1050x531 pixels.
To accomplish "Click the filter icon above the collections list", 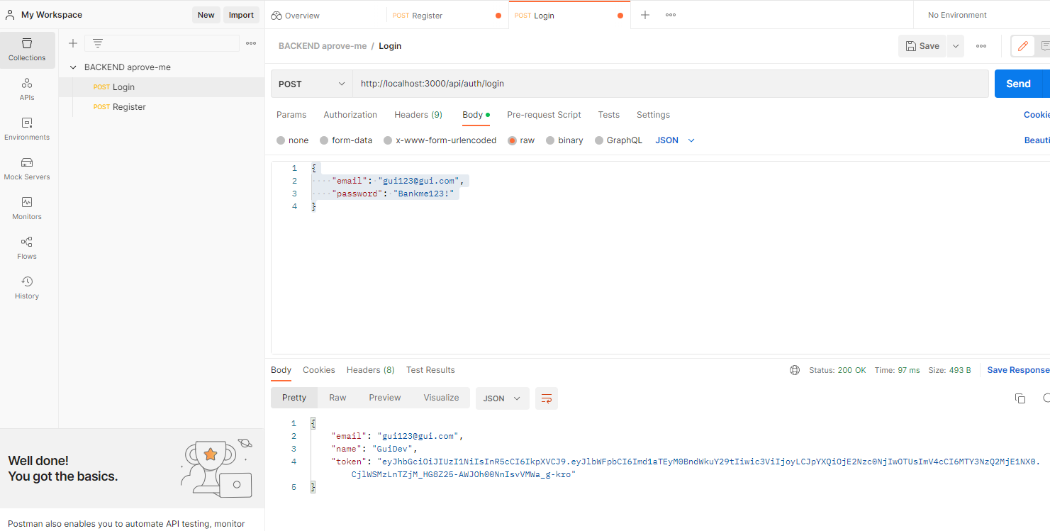I will click(96, 43).
